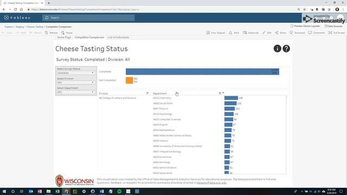Viewport: 347px width, 195px height.
Task: Click the Tableau logo
Action: [x=17, y=18]
